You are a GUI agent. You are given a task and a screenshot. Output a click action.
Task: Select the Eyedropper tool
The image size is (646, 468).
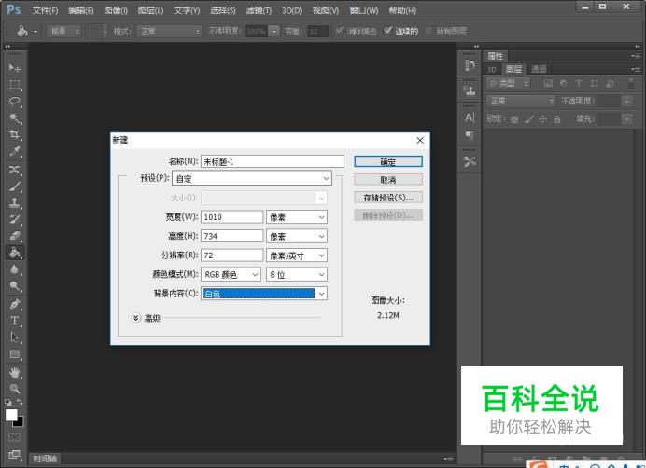pos(15,151)
